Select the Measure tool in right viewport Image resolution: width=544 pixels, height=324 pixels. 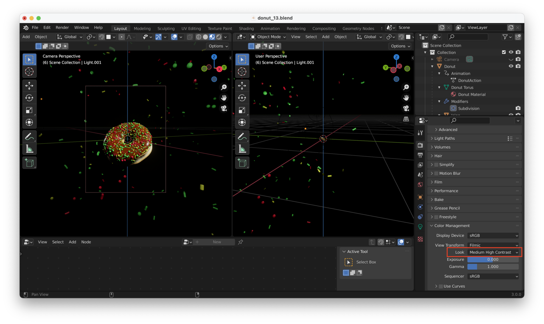(x=242, y=149)
